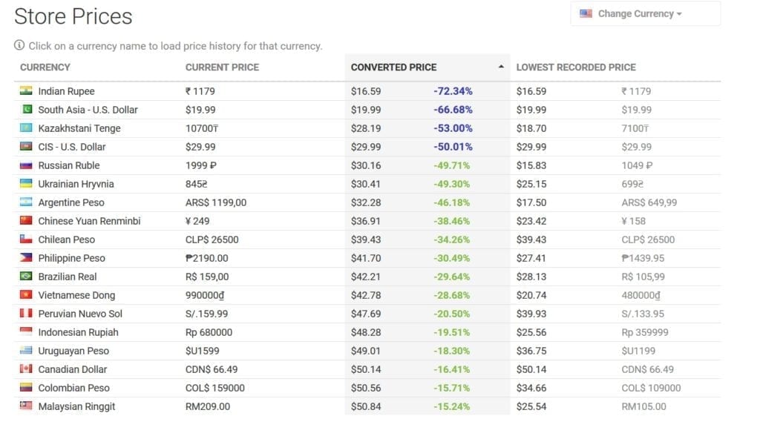Click the Malaysian Ringgit flag icon
The height and width of the screenshot is (436, 760).
tap(27, 406)
